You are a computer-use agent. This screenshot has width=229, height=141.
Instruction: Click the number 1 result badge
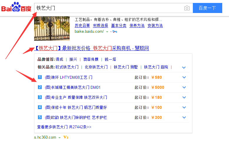click(40, 77)
